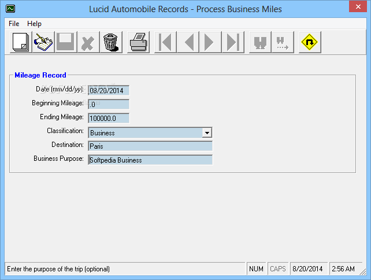
Task: Go to the next record
Action: point(210,42)
